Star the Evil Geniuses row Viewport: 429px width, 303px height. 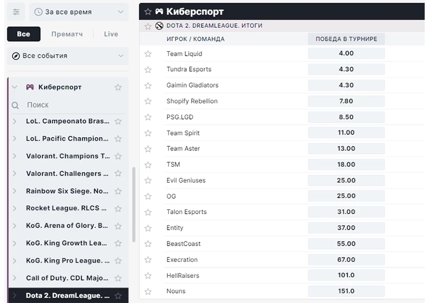click(x=148, y=180)
